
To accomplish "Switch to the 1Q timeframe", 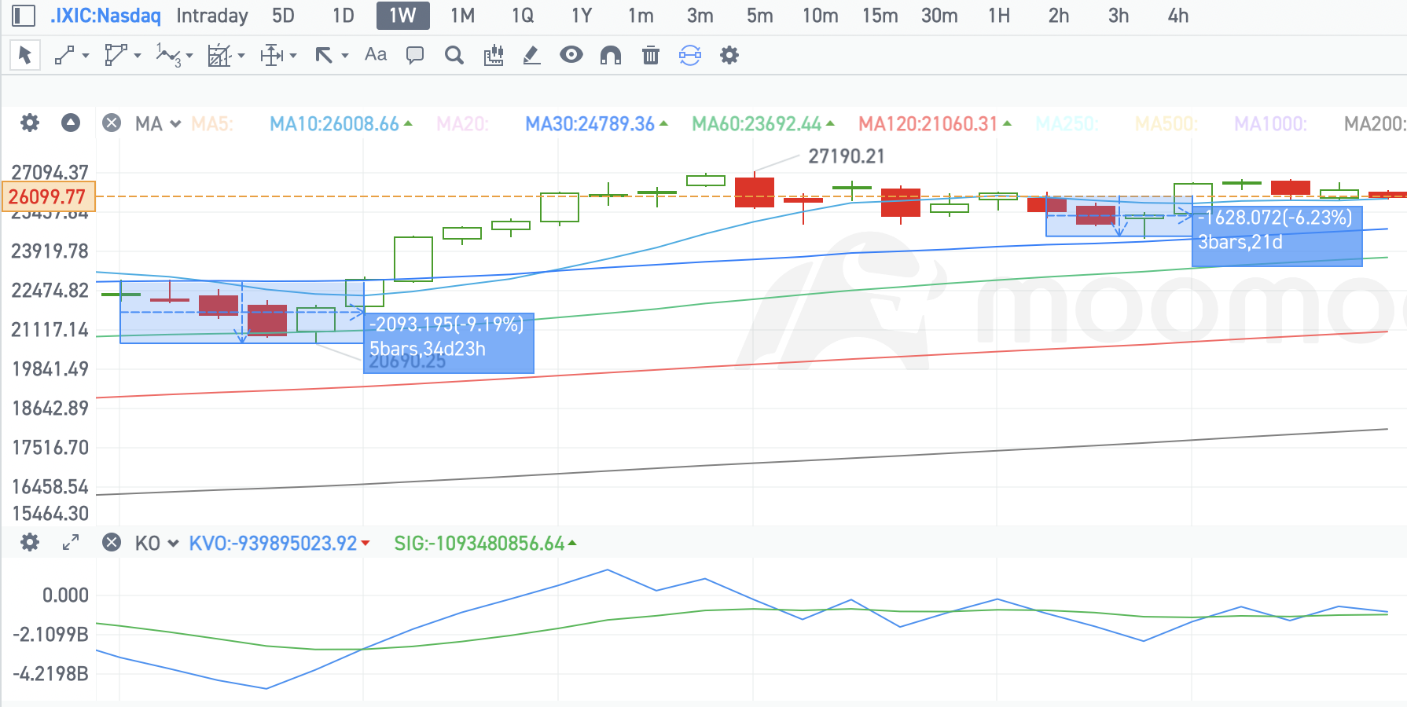I will pyautogui.click(x=522, y=16).
